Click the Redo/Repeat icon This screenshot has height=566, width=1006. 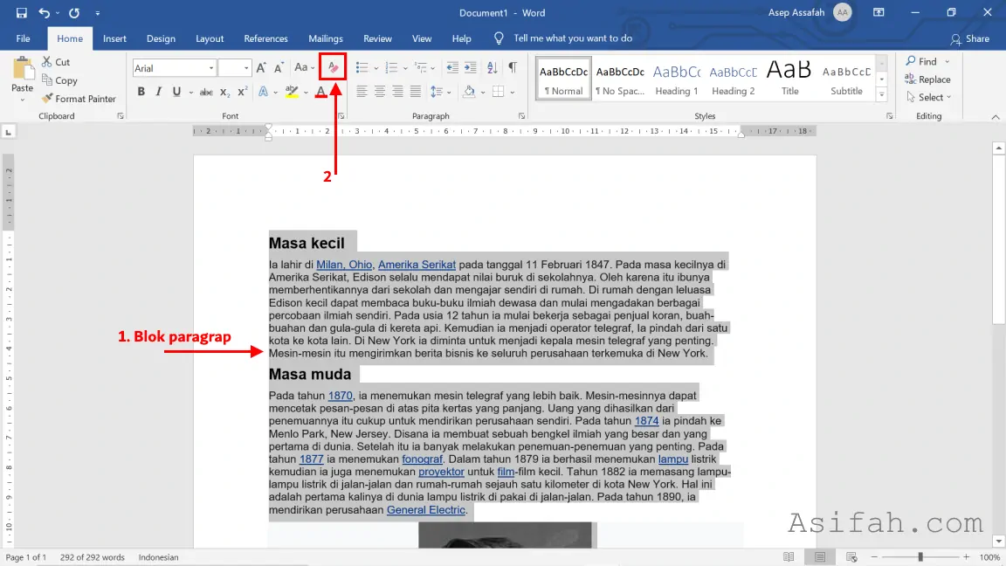coord(74,13)
